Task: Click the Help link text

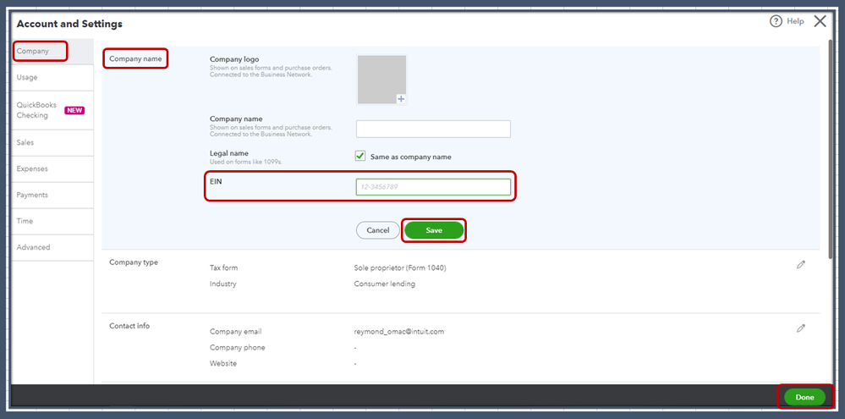Action: coord(795,21)
